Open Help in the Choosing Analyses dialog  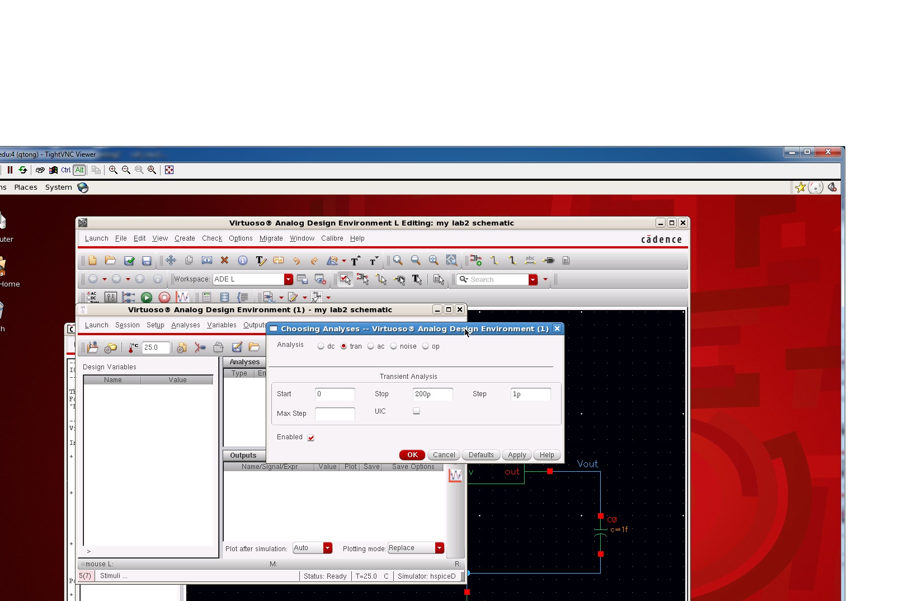coord(547,455)
